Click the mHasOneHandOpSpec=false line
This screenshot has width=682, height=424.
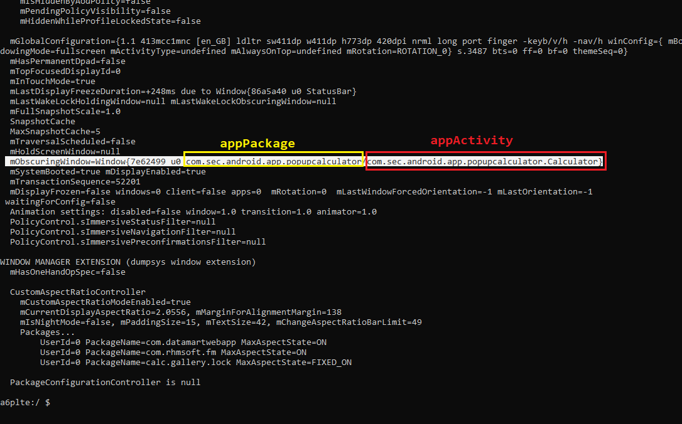point(67,272)
